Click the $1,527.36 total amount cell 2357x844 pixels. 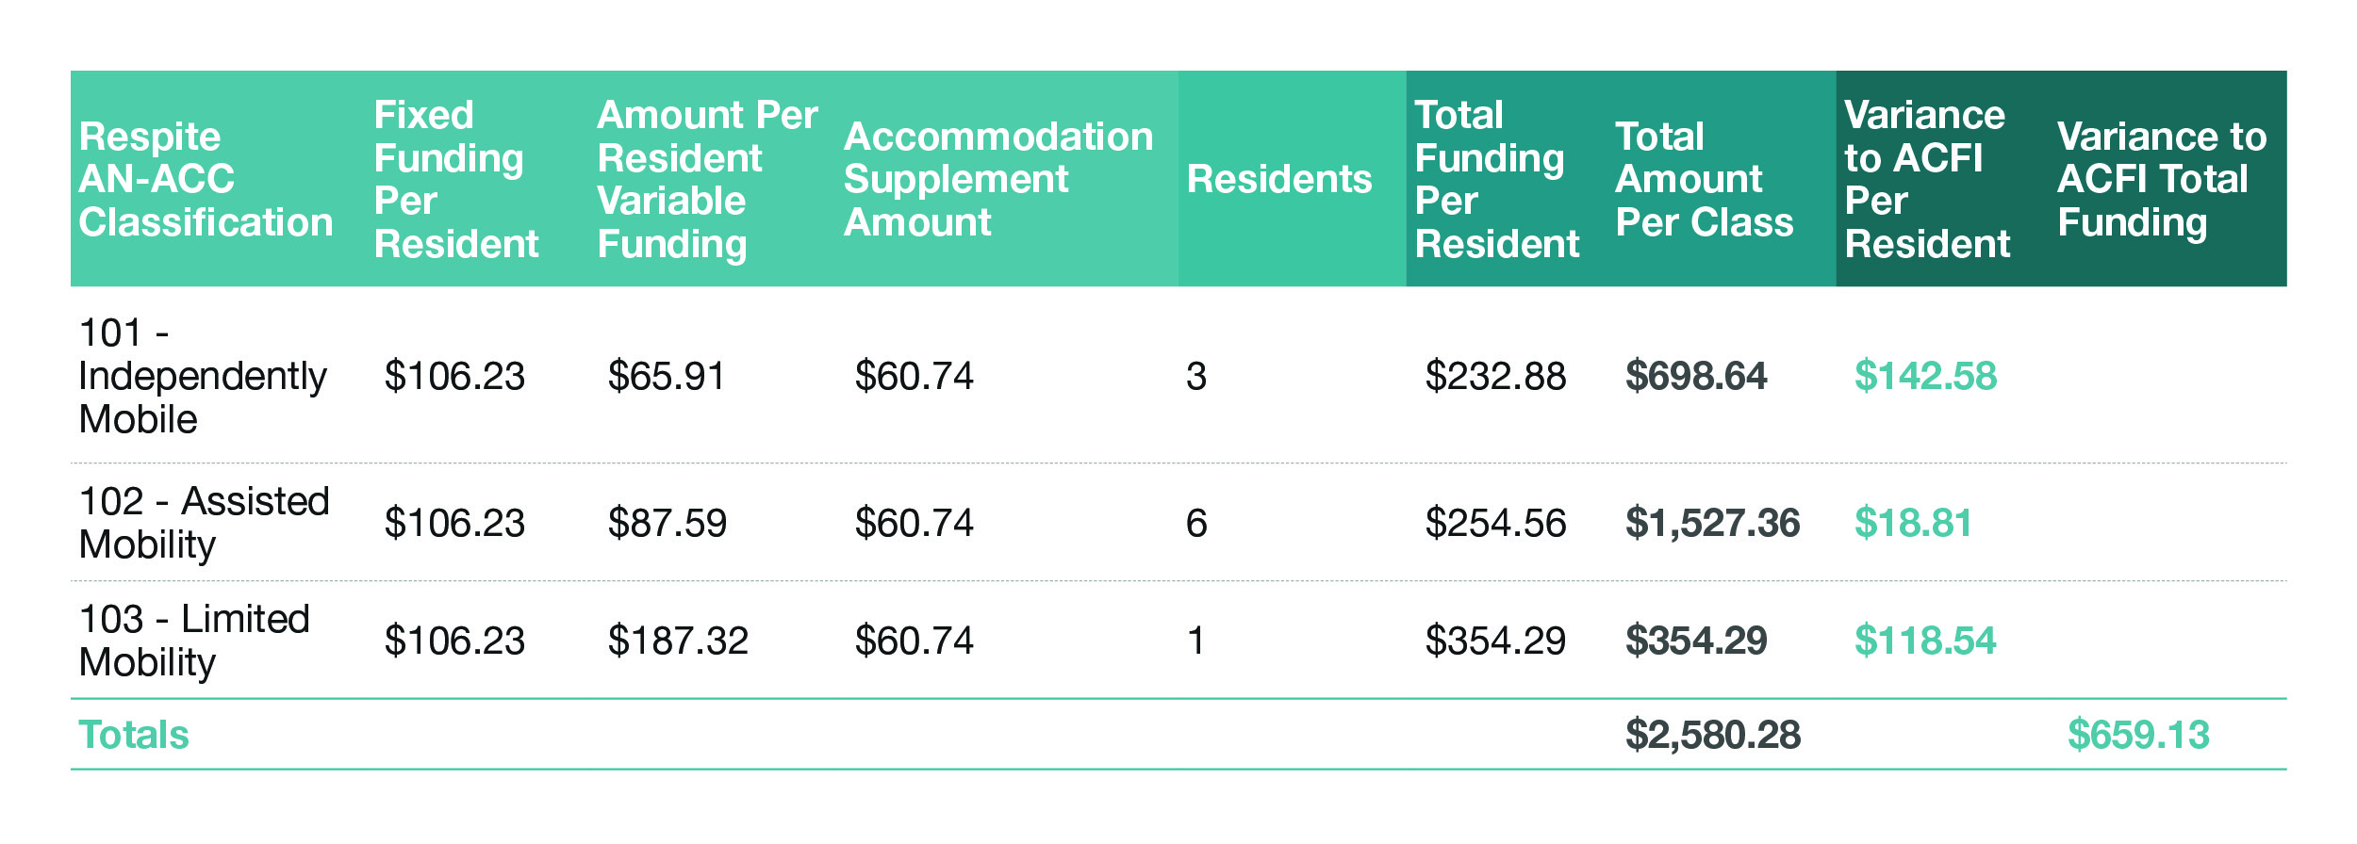pyautogui.click(x=1713, y=523)
